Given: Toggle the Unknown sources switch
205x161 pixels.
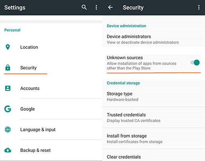Looking at the screenshot, I should [x=195, y=62].
